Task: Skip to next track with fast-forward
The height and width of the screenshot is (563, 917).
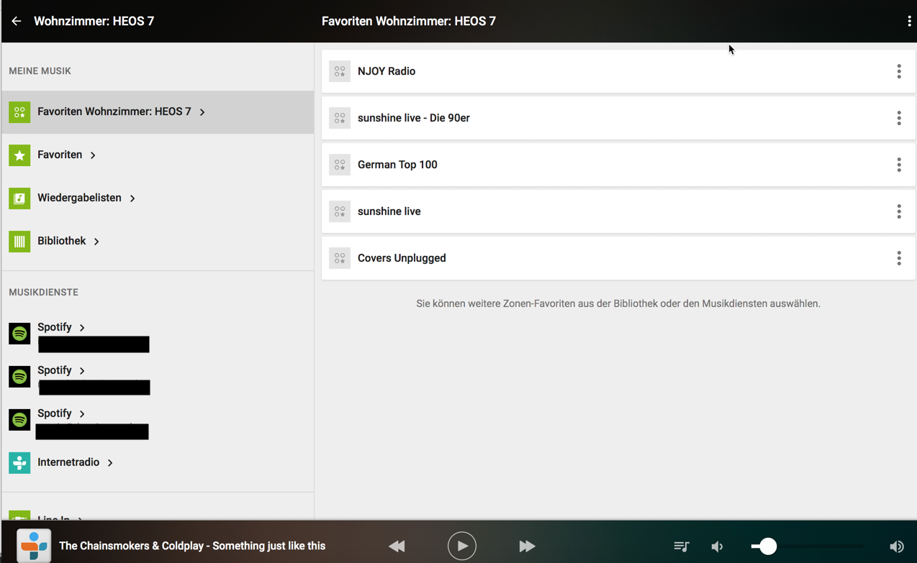Action: tap(527, 546)
